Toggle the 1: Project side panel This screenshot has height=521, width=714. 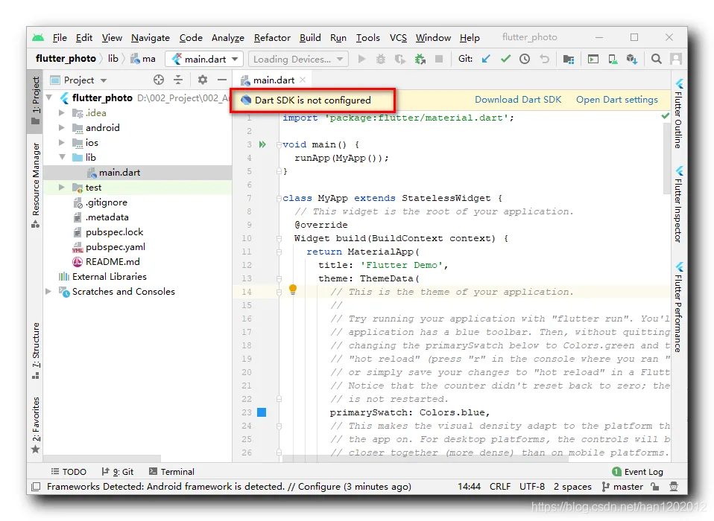[x=36, y=100]
